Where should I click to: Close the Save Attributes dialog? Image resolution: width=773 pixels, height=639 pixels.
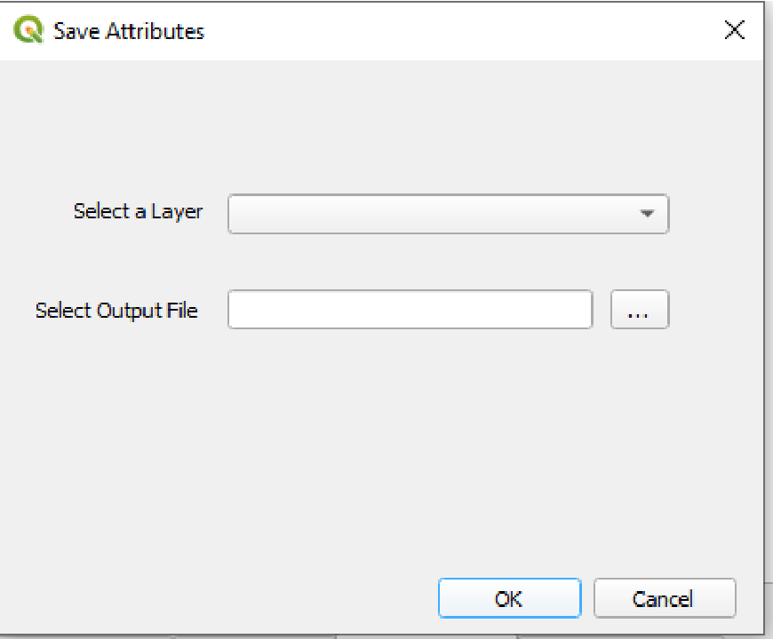click(x=734, y=30)
